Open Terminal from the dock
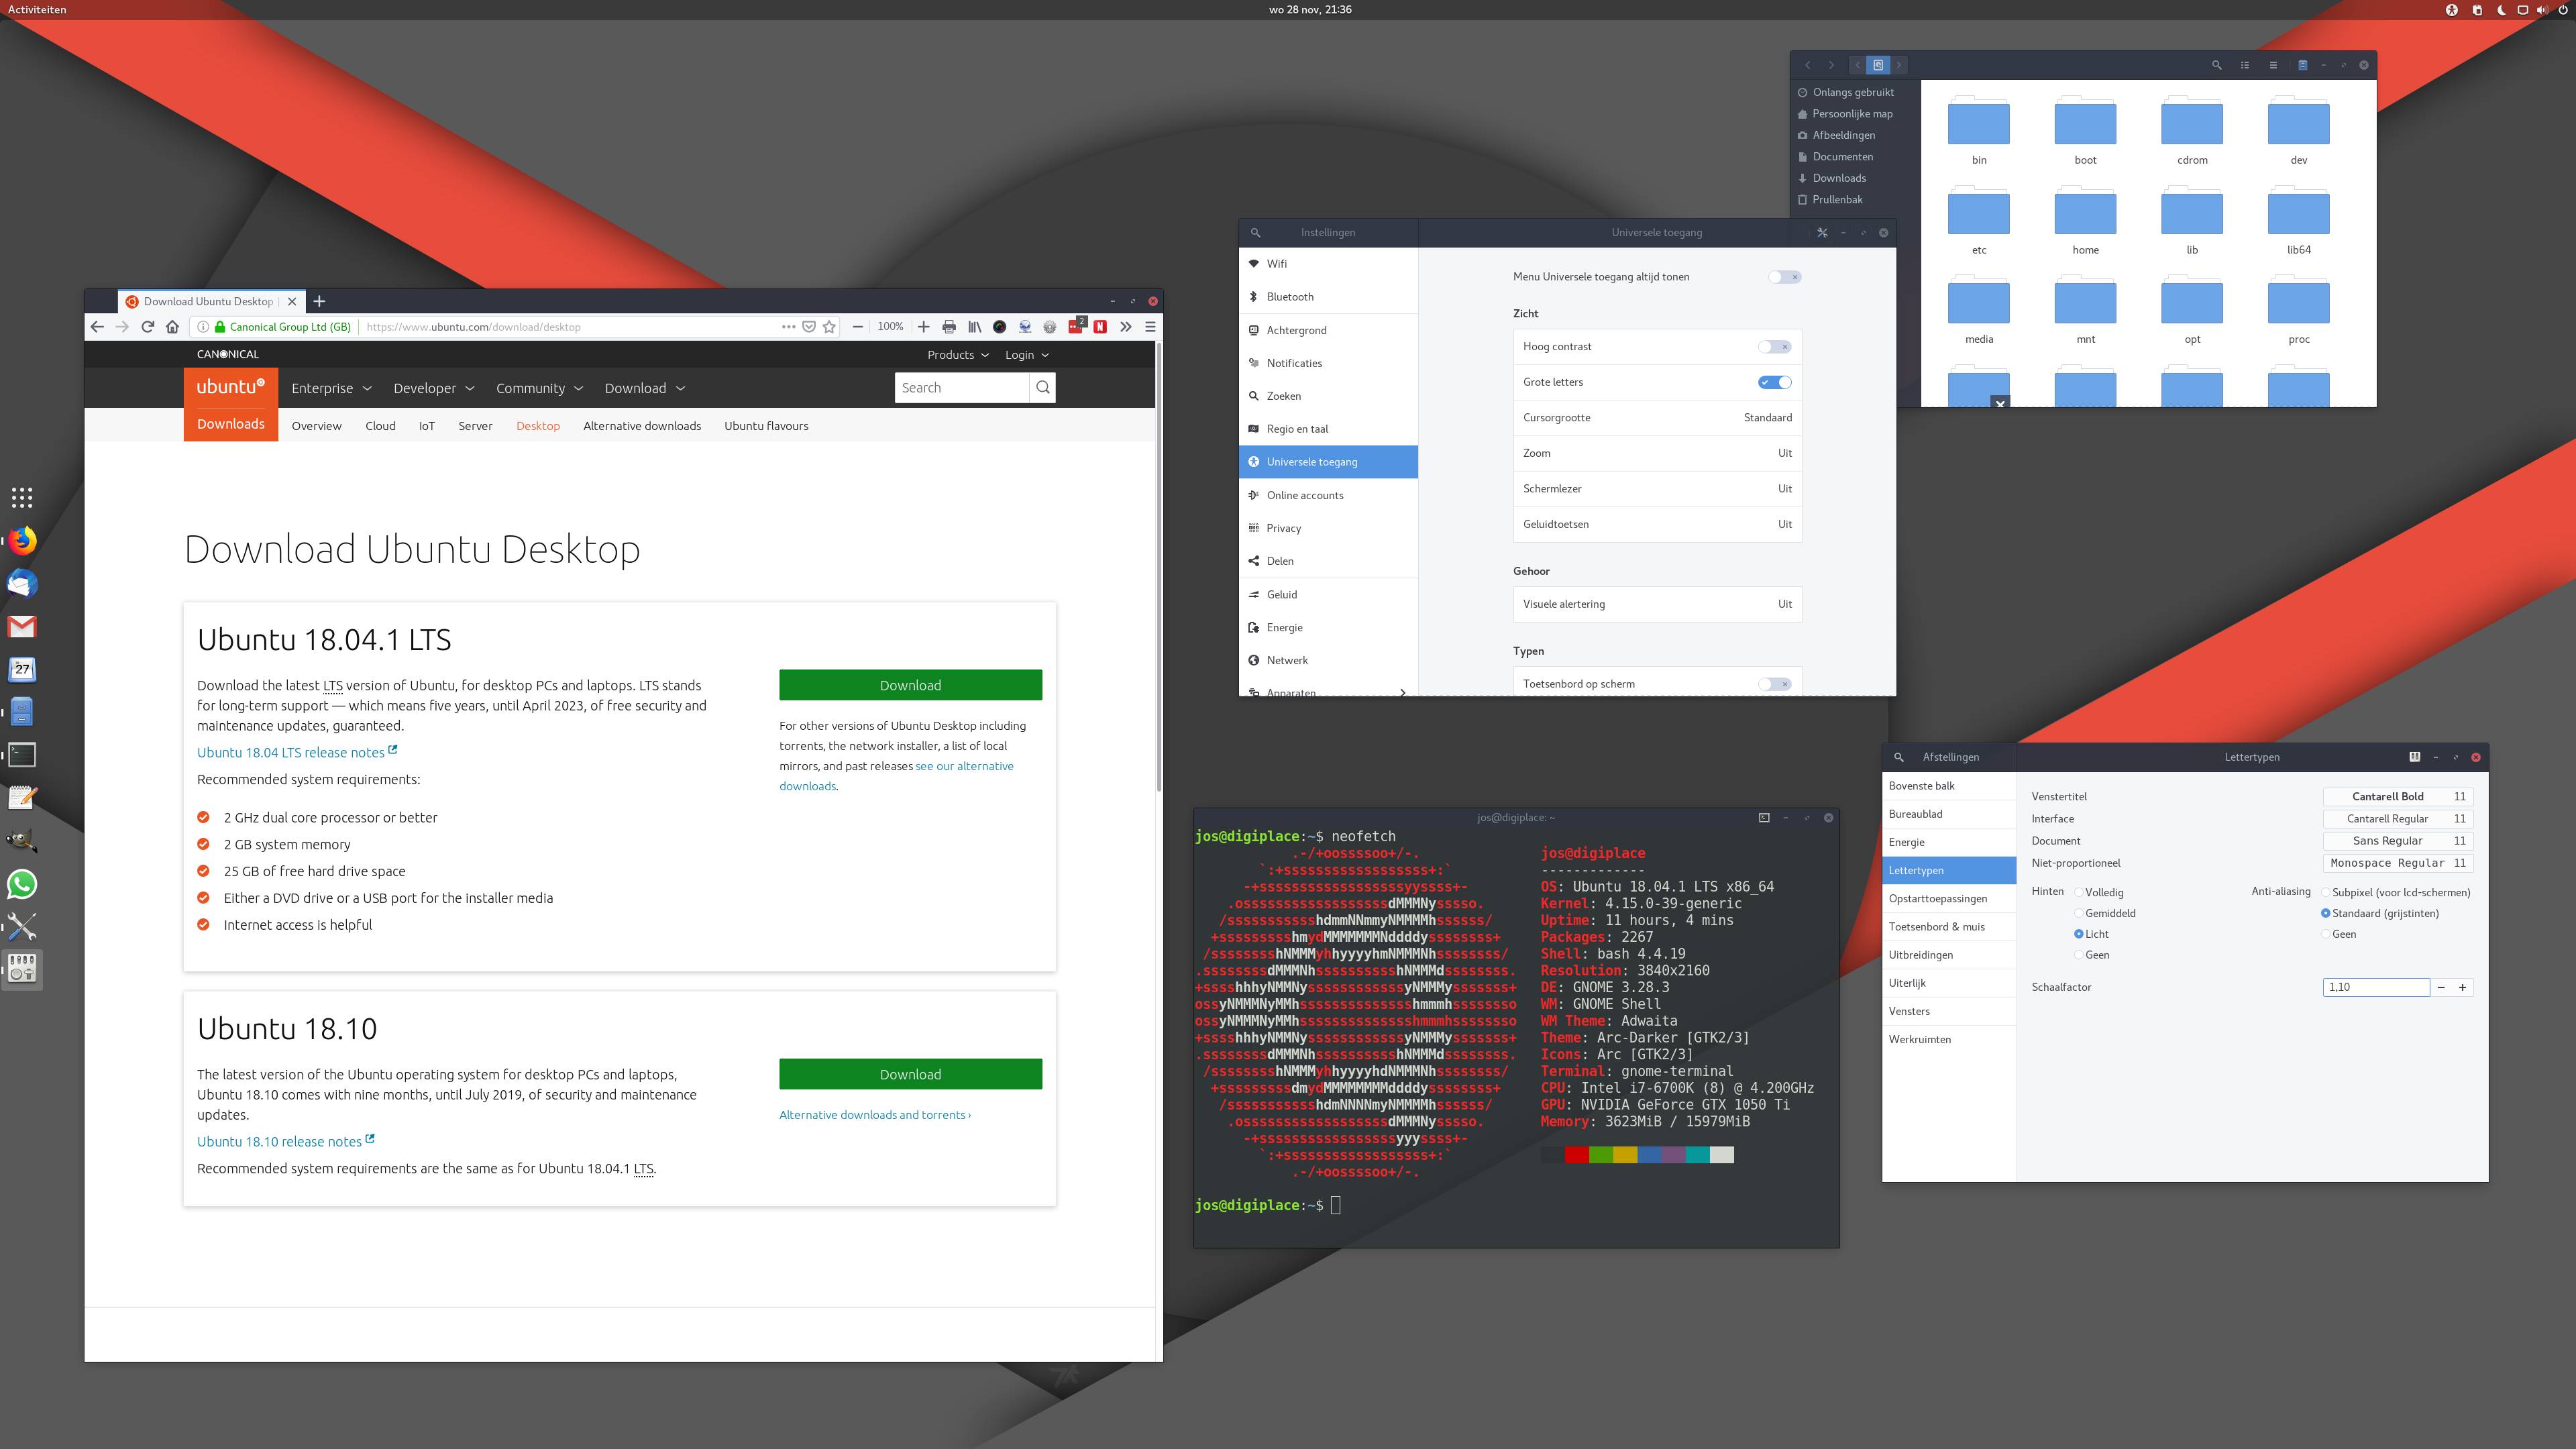 click(22, 755)
